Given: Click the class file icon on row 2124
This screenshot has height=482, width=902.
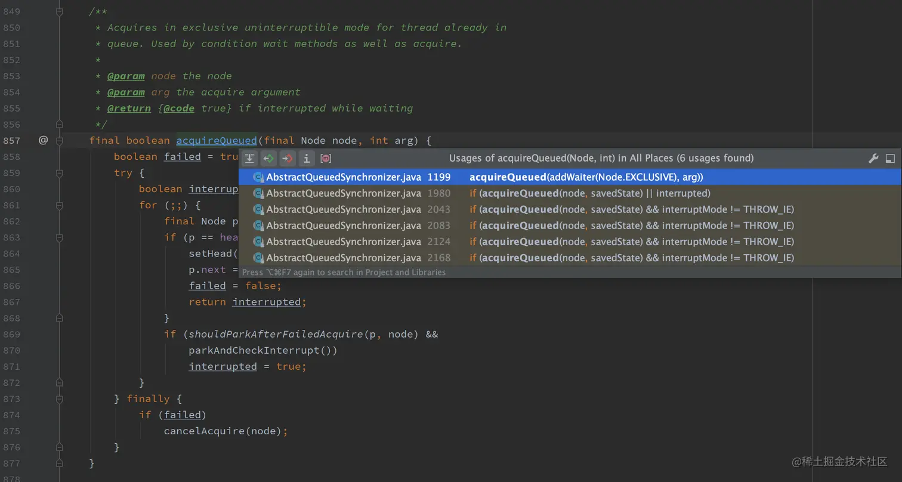Looking at the screenshot, I should click(x=258, y=242).
